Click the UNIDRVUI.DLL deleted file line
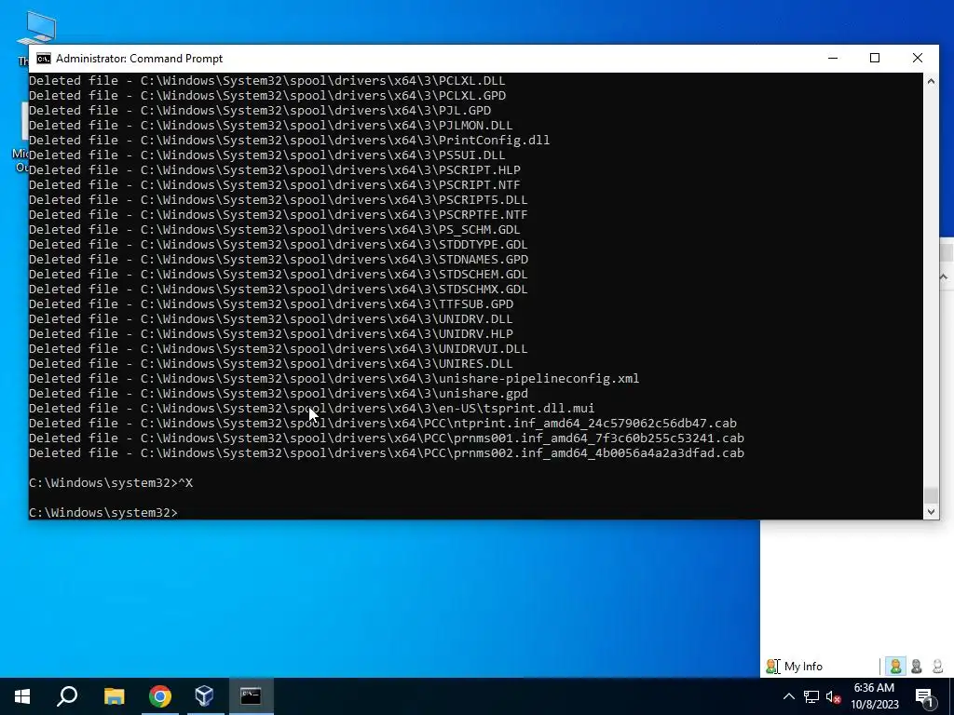The width and height of the screenshot is (954, 715). [278, 349]
